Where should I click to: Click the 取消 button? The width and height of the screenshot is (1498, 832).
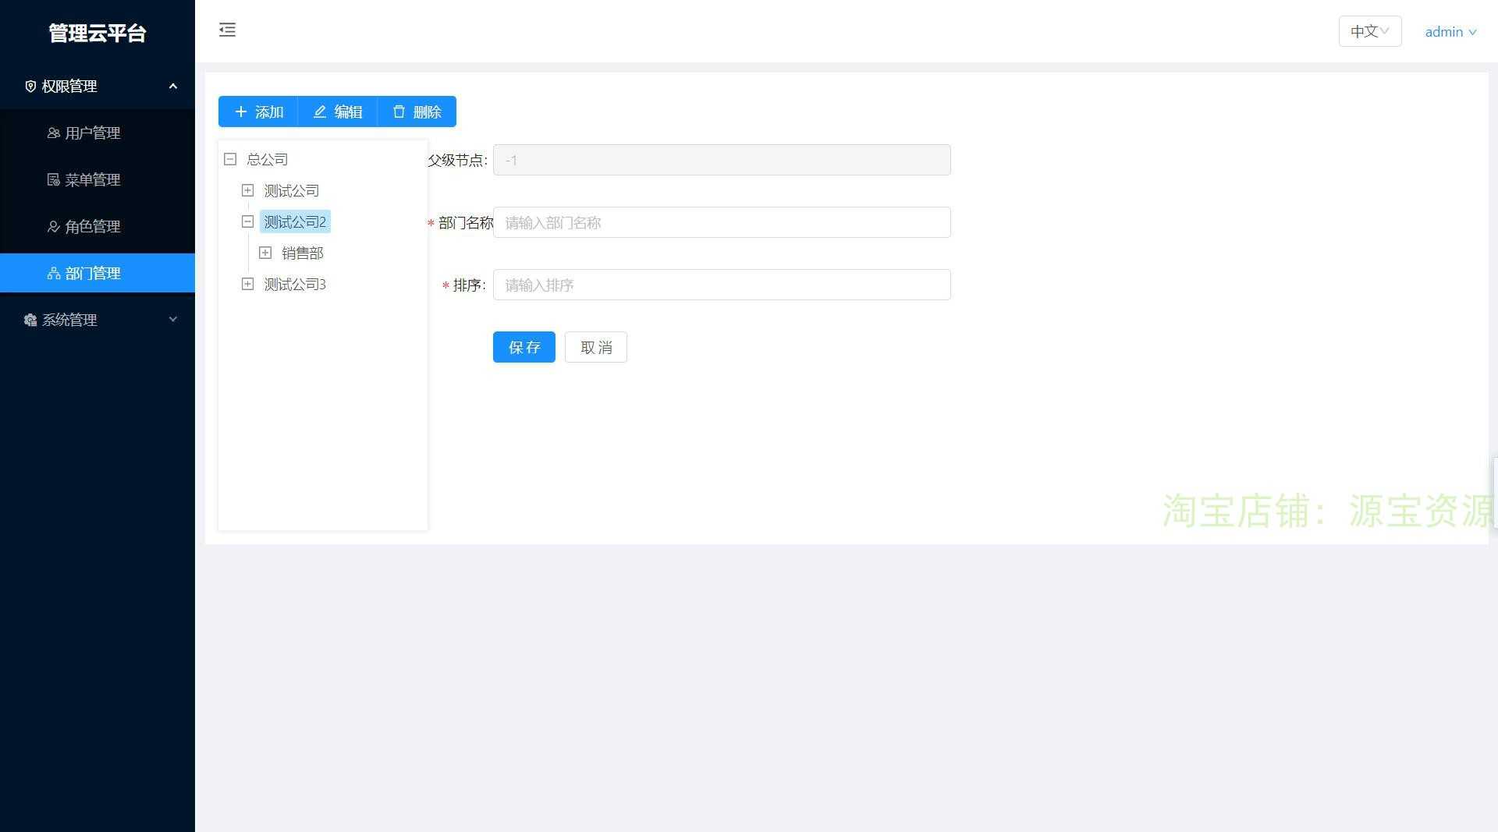[596, 347]
